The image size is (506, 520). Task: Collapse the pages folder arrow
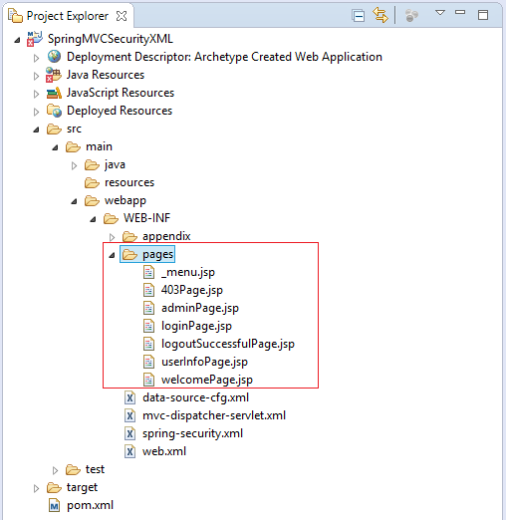click(x=112, y=255)
